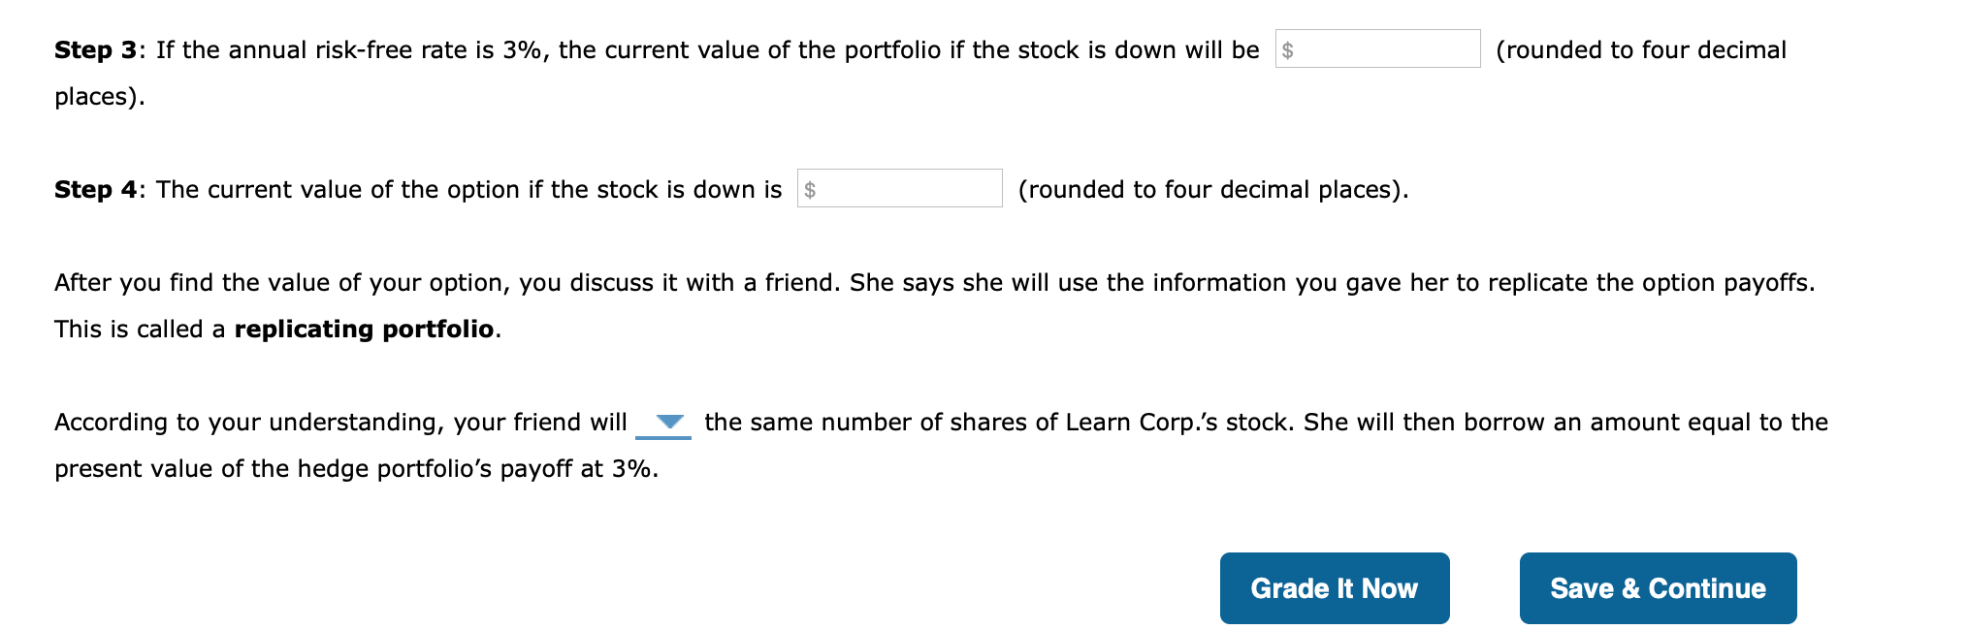Click the phrase 'rounded to four decimal places'
Image resolution: width=1967 pixels, height=630 pixels.
point(1210,189)
